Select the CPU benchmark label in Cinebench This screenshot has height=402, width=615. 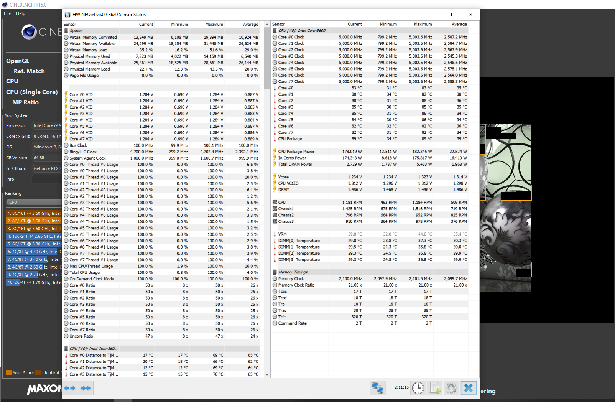(x=12, y=81)
